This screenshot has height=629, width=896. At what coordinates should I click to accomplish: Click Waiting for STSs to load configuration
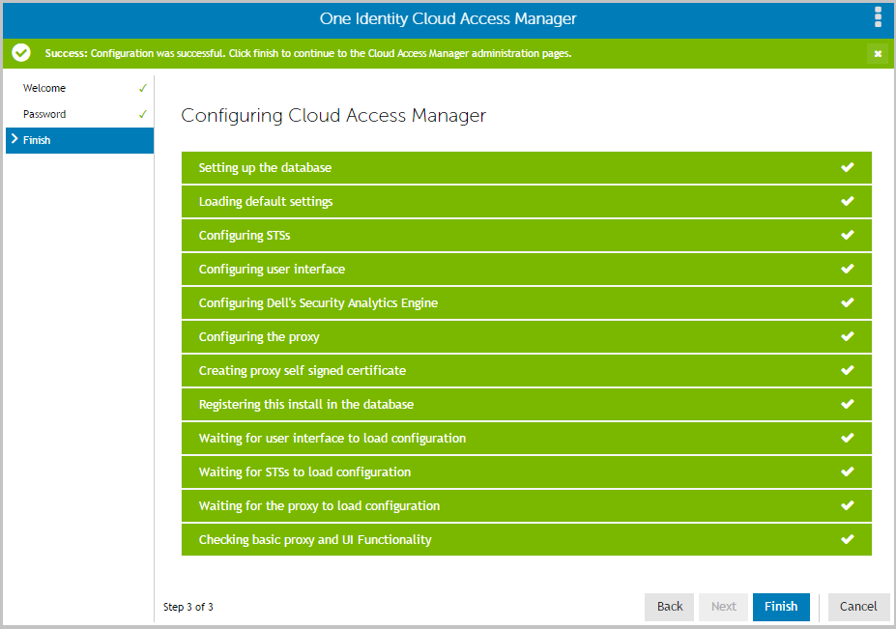(526, 472)
